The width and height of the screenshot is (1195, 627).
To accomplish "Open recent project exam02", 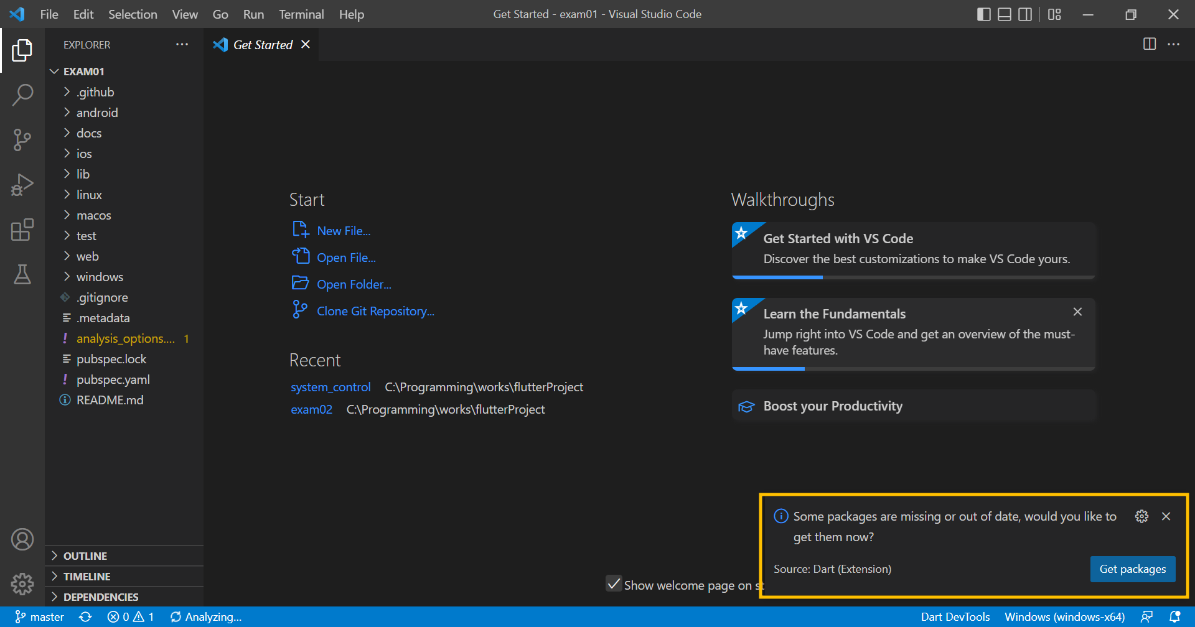I will tap(311, 410).
